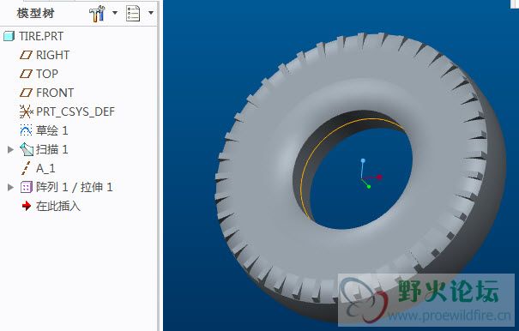Open the tree display list icon
The height and width of the screenshot is (331, 519).
pyautogui.click(x=133, y=13)
